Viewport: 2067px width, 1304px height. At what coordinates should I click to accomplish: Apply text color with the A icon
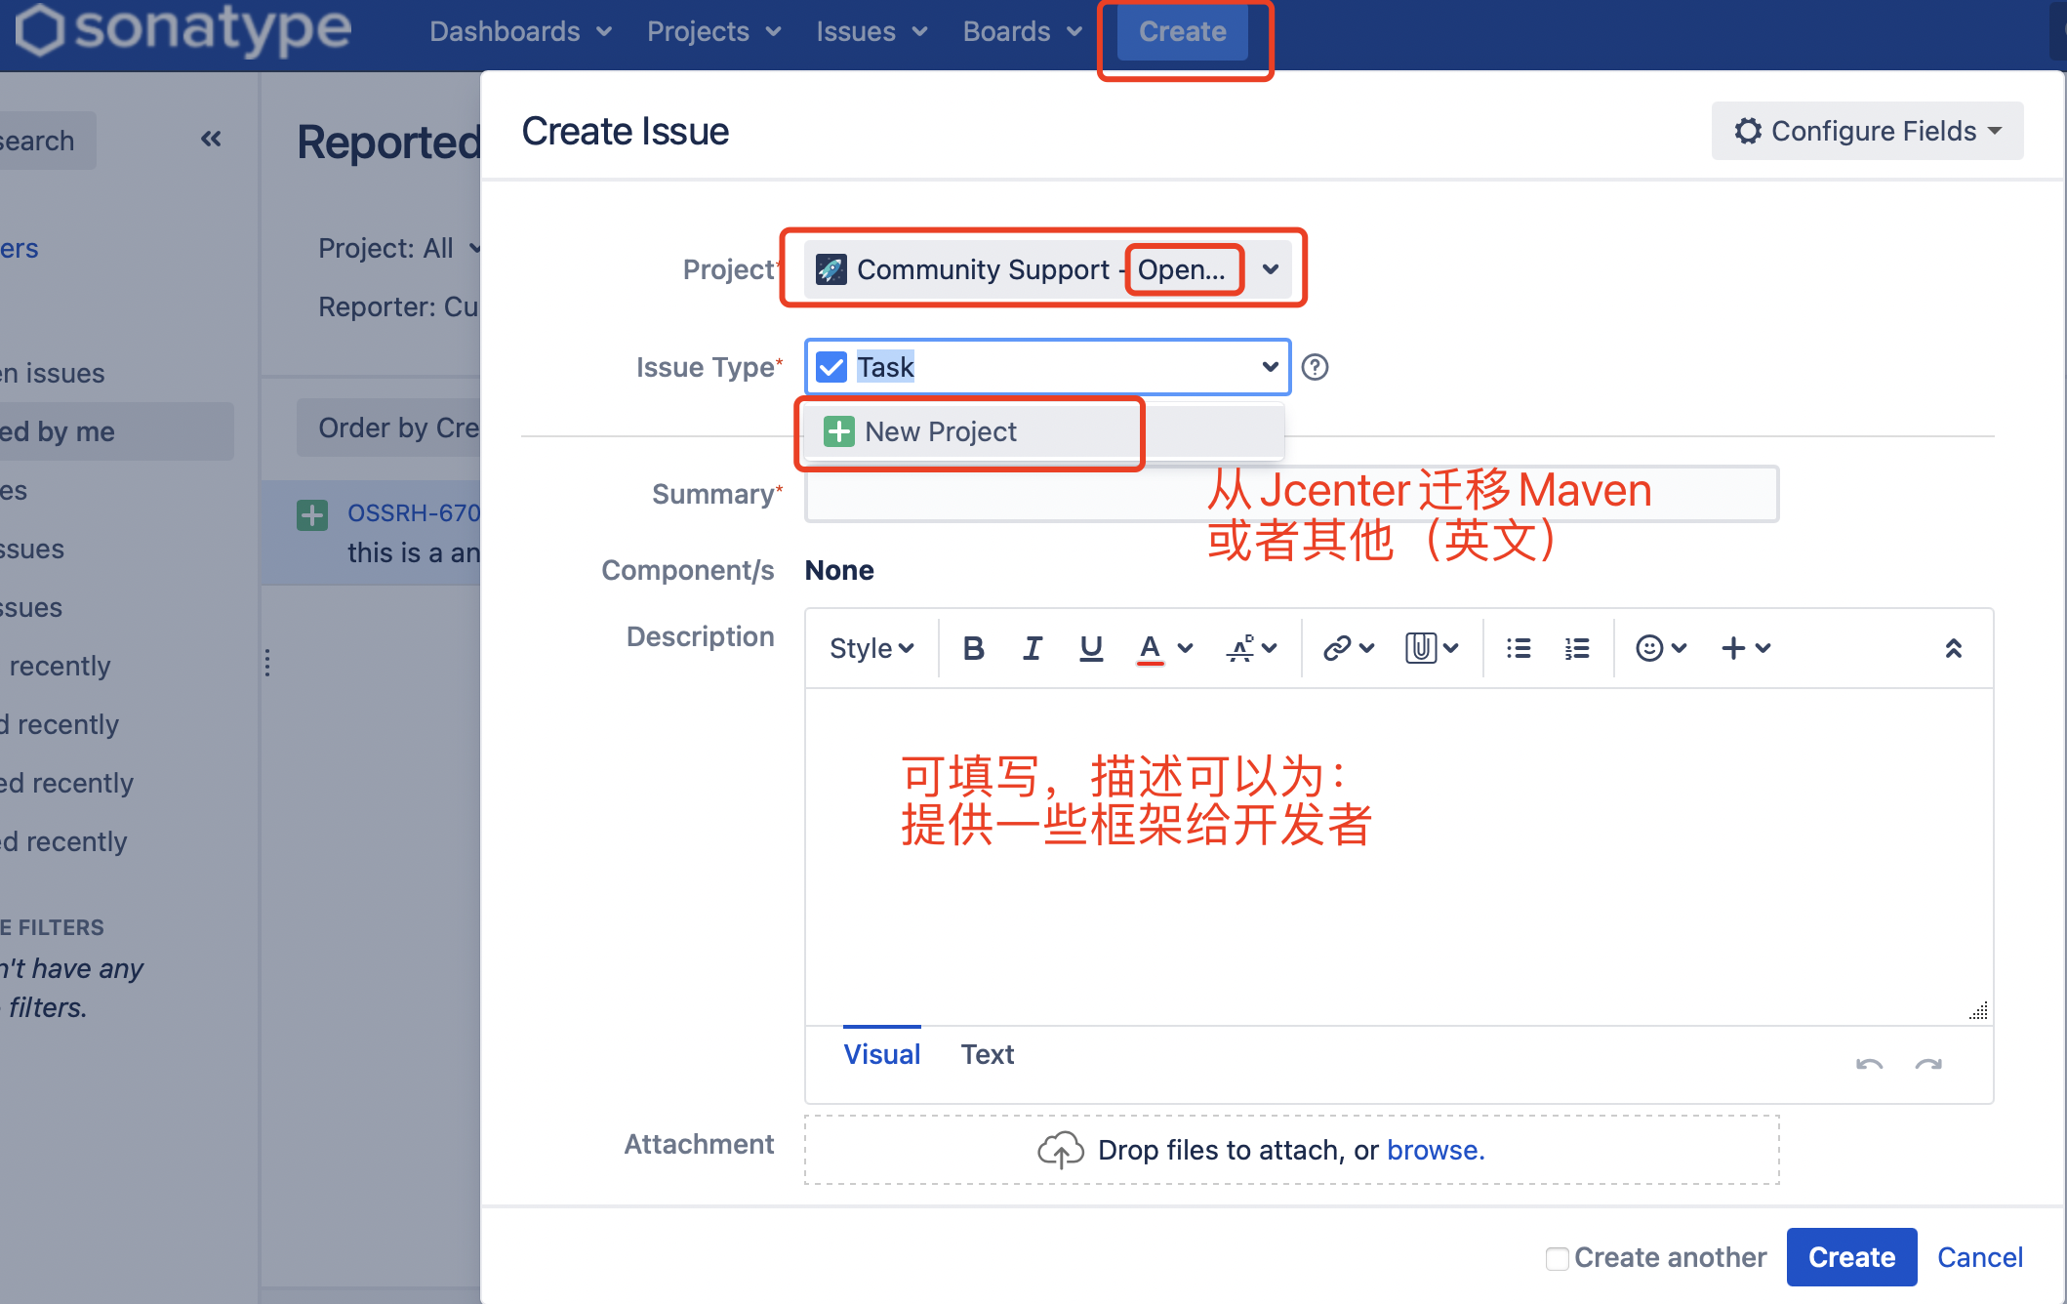[x=1150, y=648]
